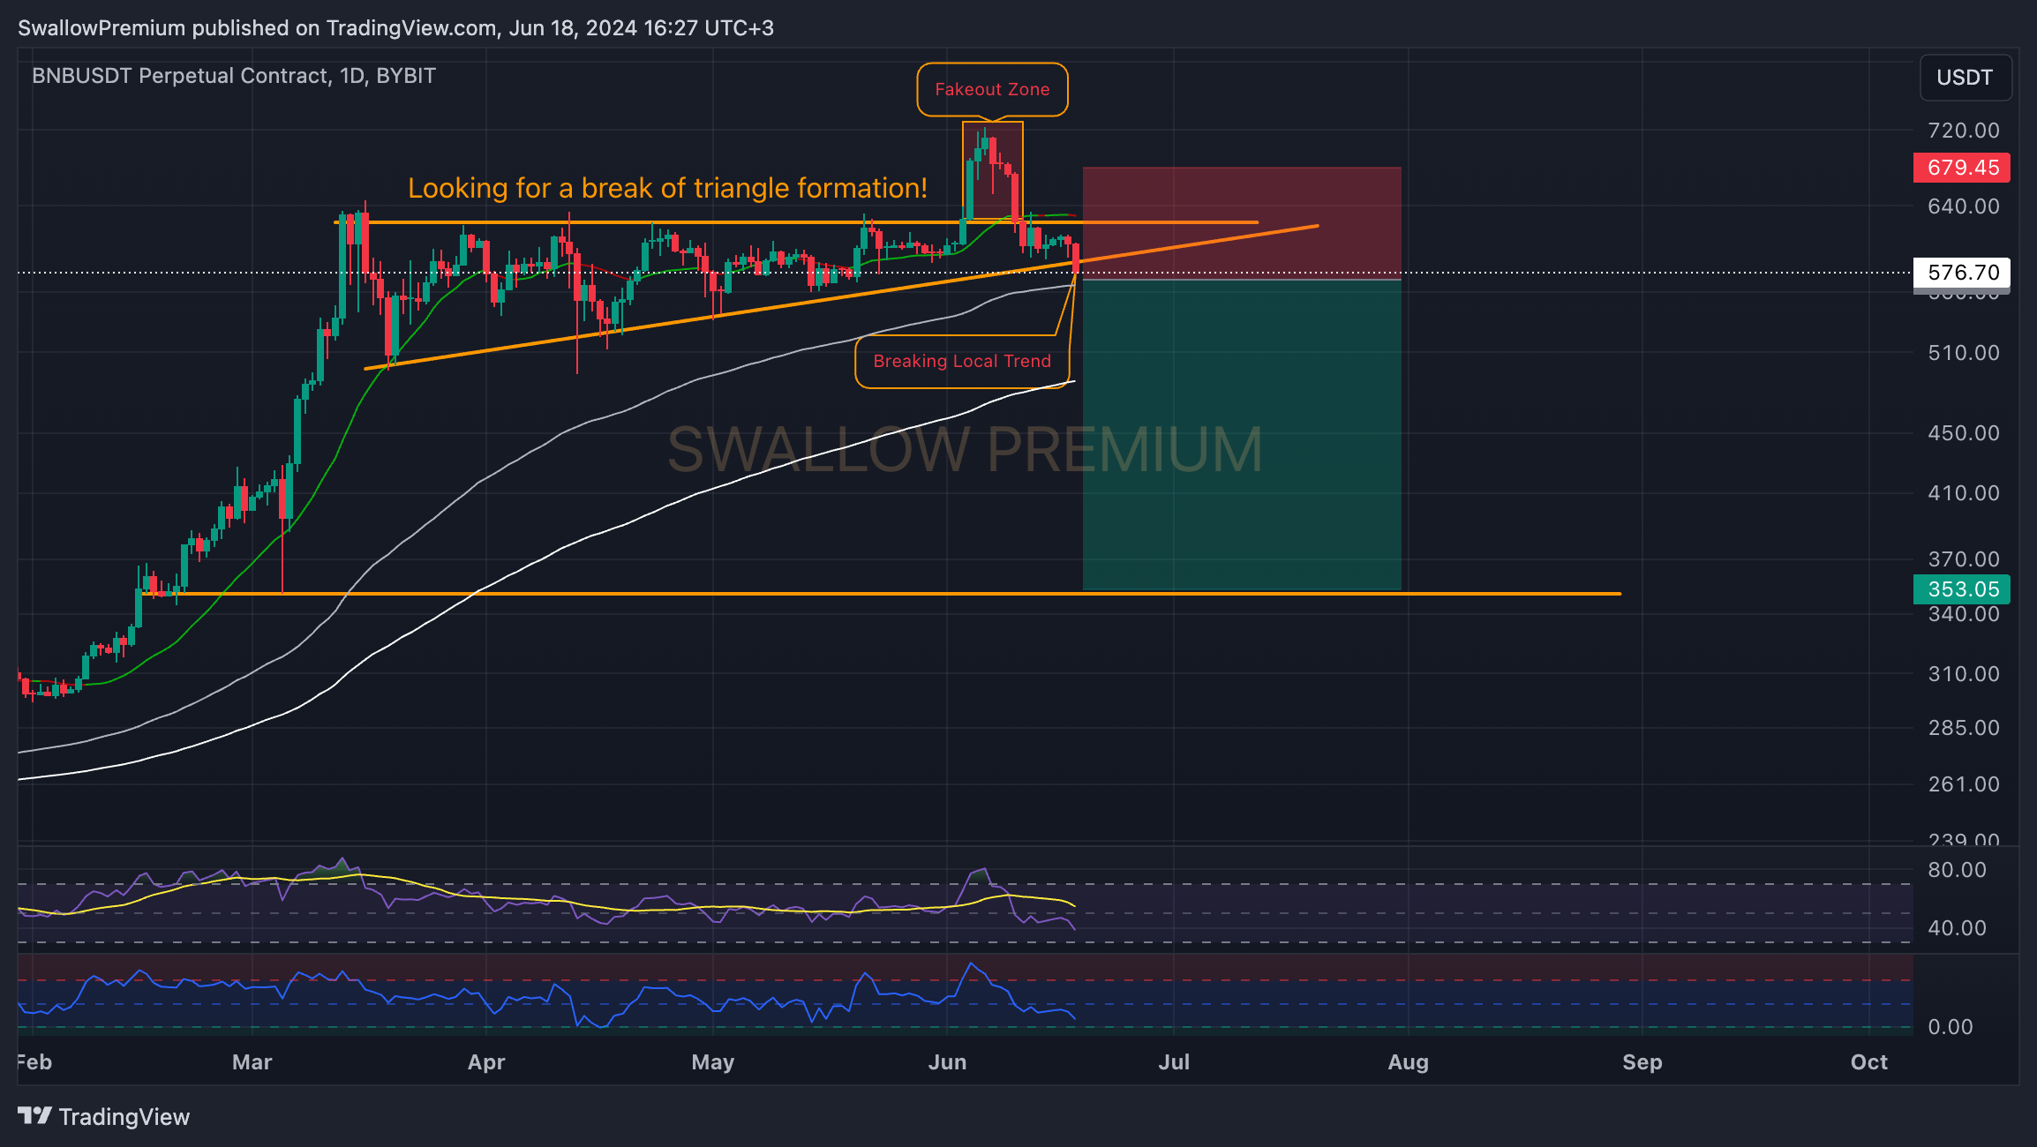Click the 640.00 price axis label

[x=1964, y=206]
